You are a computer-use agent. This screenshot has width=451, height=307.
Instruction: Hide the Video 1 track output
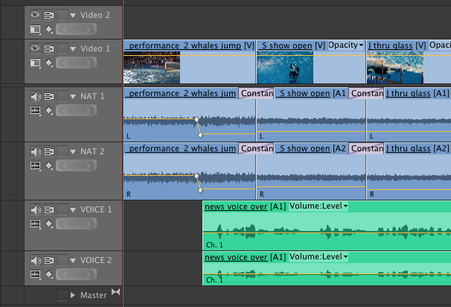click(34, 48)
